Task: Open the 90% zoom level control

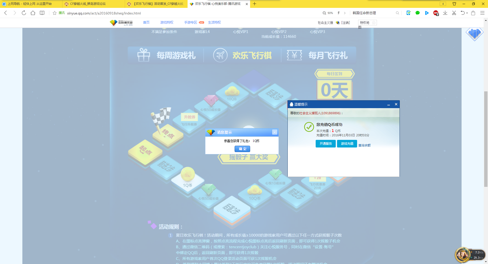Action: coord(328,13)
